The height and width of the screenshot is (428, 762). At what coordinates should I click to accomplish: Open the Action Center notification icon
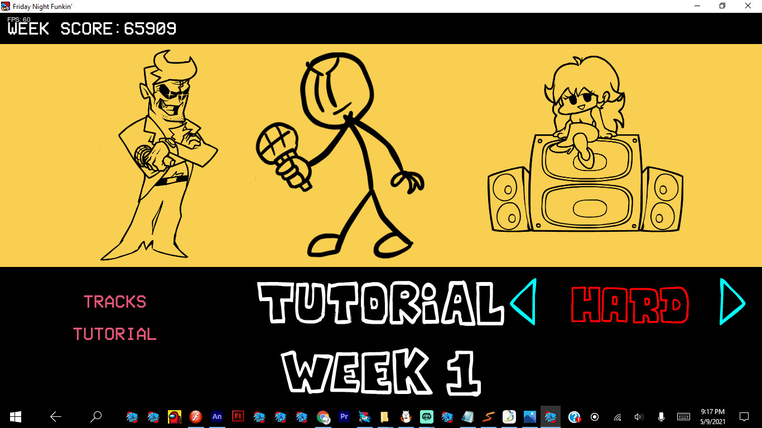(744, 417)
